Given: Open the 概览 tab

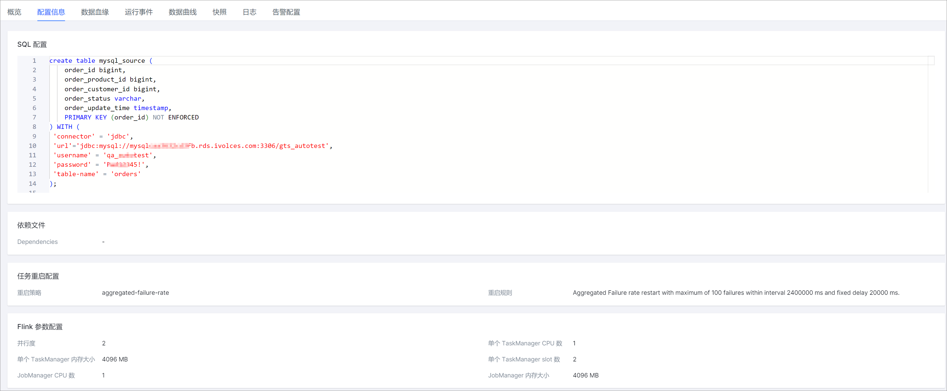Looking at the screenshot, I should tap(14, 12).
